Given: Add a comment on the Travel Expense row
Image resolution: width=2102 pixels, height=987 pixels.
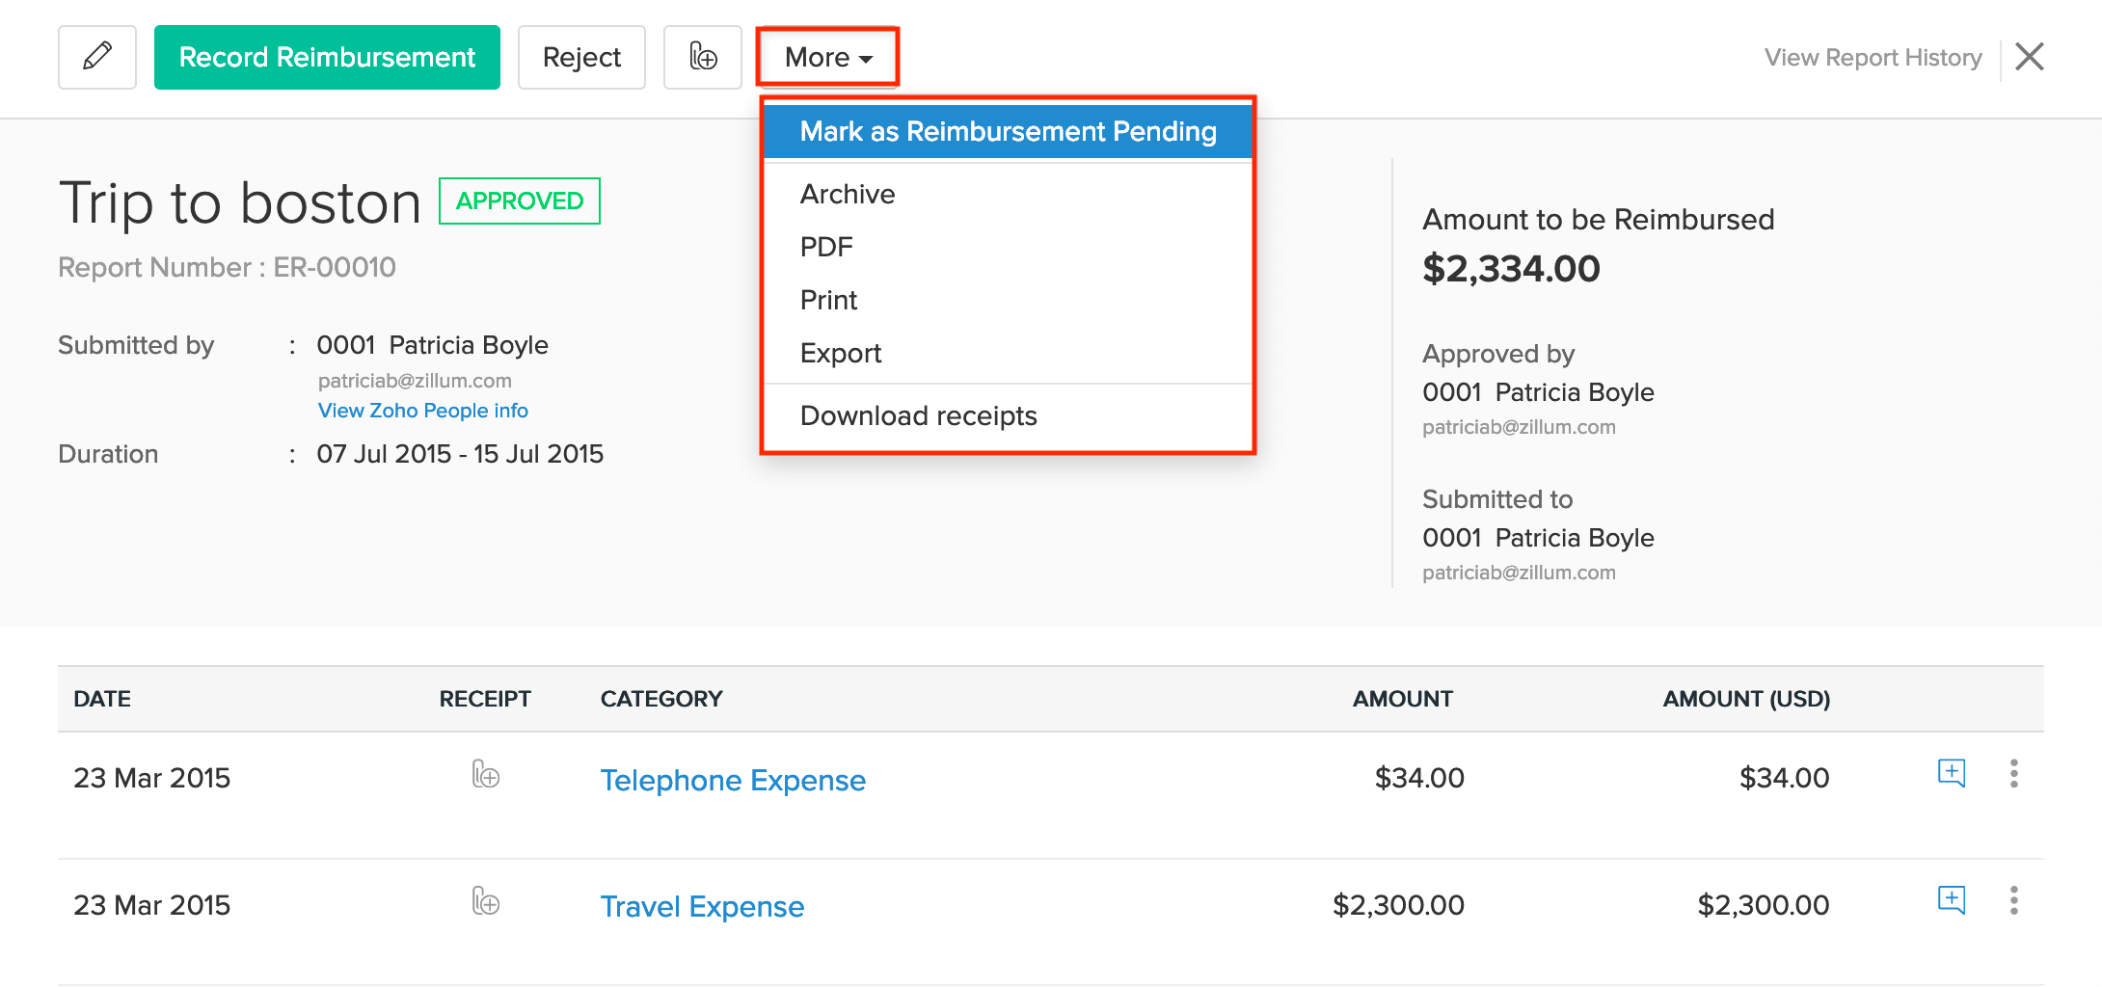Looking at the screenshot, I should (x=1951, y=900).
